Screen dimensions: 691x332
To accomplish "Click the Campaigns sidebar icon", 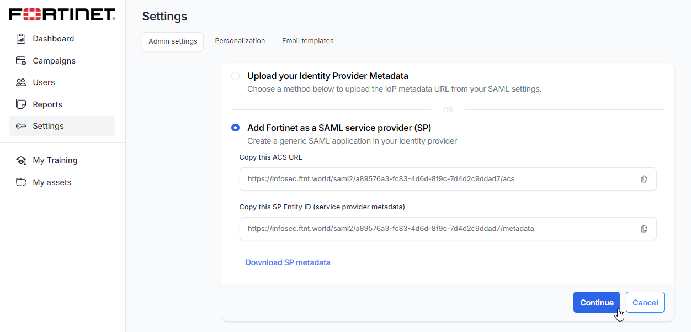I will tap(21, 61).
